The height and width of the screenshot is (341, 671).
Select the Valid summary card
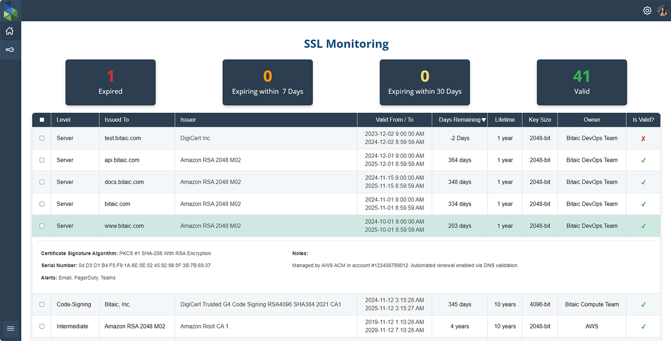[x=582, y=82]
